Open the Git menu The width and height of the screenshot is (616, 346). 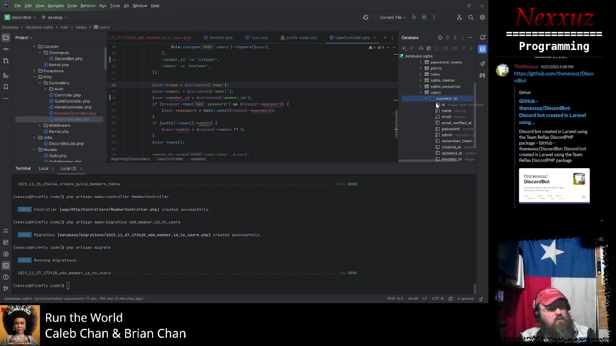click(126, 6)
